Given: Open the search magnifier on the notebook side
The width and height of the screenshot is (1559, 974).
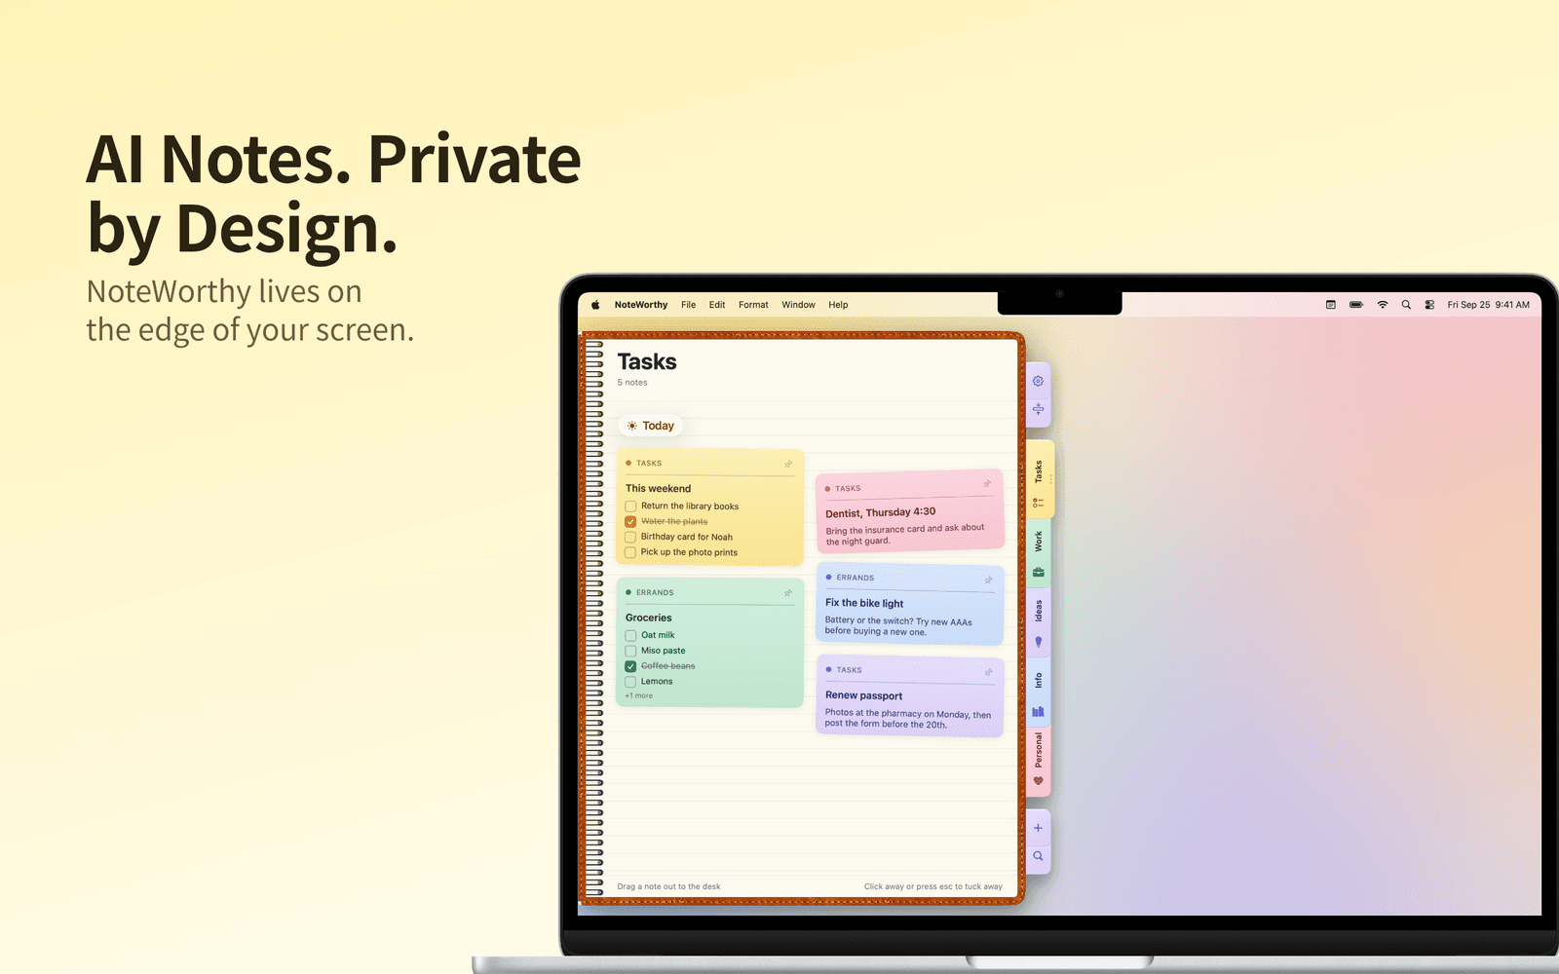Looking at the screenshot, I should coord(1038,856).
